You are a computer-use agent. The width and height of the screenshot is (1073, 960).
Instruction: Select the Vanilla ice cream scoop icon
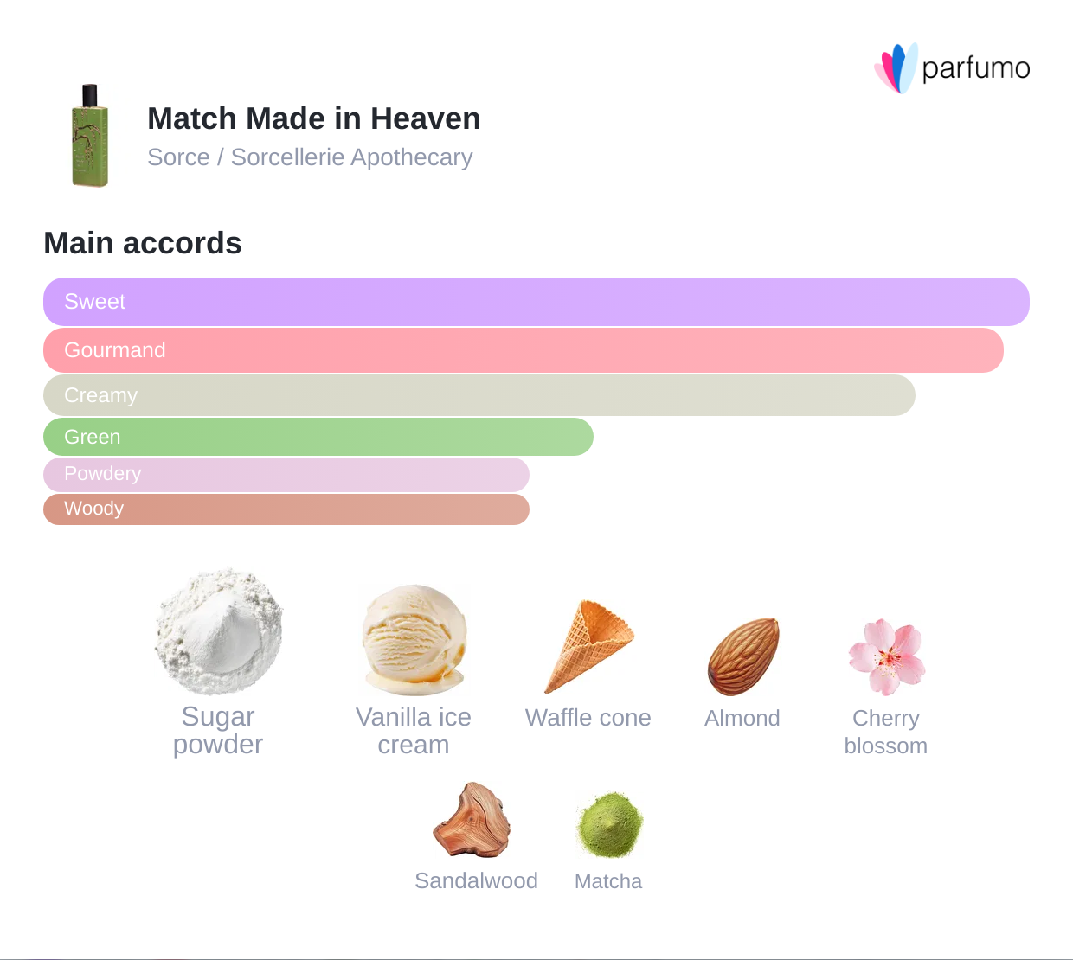click(x=414, y=640)
